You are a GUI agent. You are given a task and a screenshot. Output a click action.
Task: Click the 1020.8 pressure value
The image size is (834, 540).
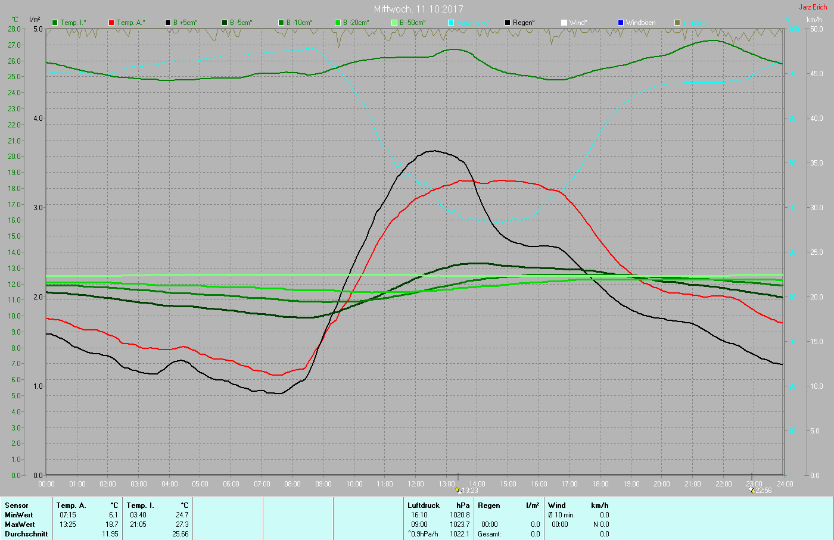(x=460, y=515)
